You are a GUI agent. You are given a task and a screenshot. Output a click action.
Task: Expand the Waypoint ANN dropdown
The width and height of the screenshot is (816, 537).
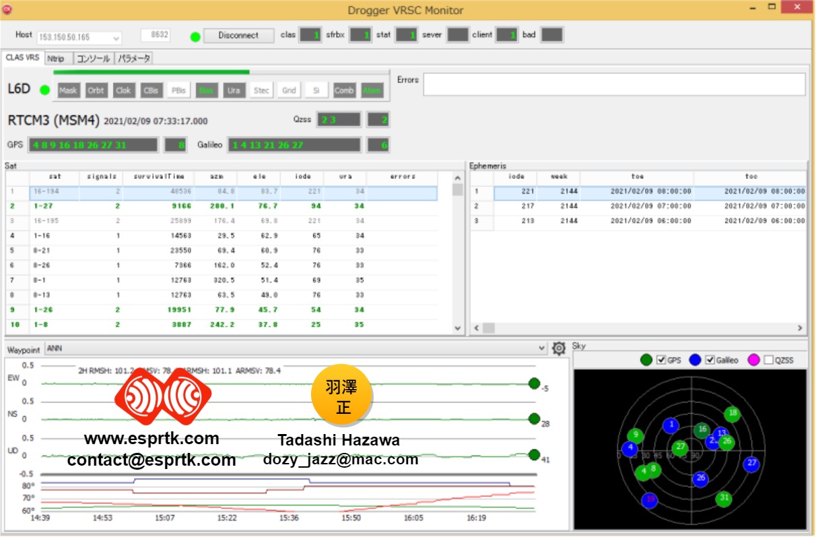542,349
